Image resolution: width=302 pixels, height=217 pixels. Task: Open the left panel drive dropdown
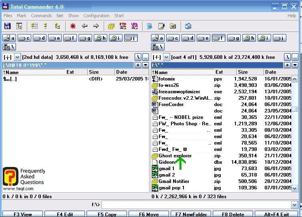pyautogui.click(x=17, y=57)
